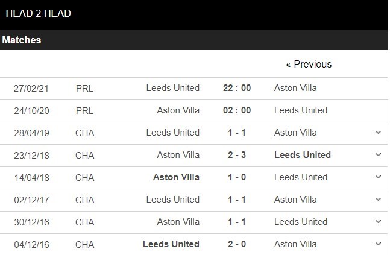Open the 22 : 00 score on 27/02/21
Viewport: 390px width, 255px height.
tap(237, 88)
